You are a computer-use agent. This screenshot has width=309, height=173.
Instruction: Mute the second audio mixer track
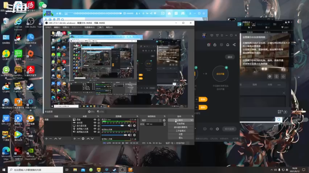click(x=129, y=135)
